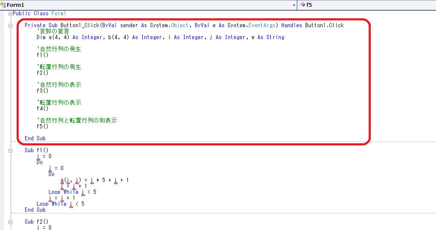Click the '自然行列の表示 comment
The width and height of the screenshot is (436, 230).
59,85
